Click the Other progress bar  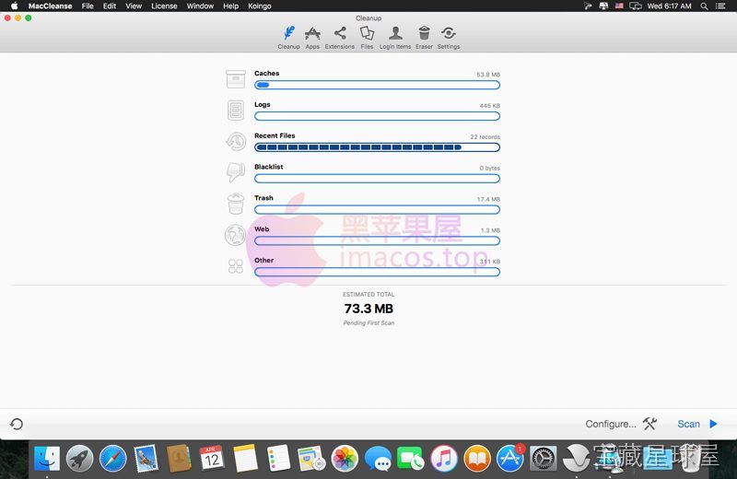pos(377,272)
